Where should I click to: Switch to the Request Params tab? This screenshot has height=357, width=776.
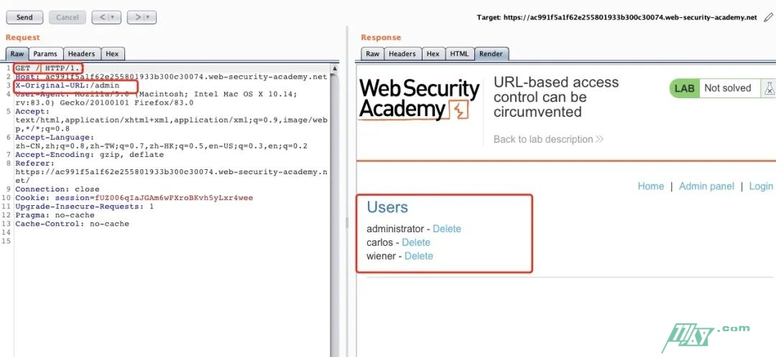tap(45, 54)
